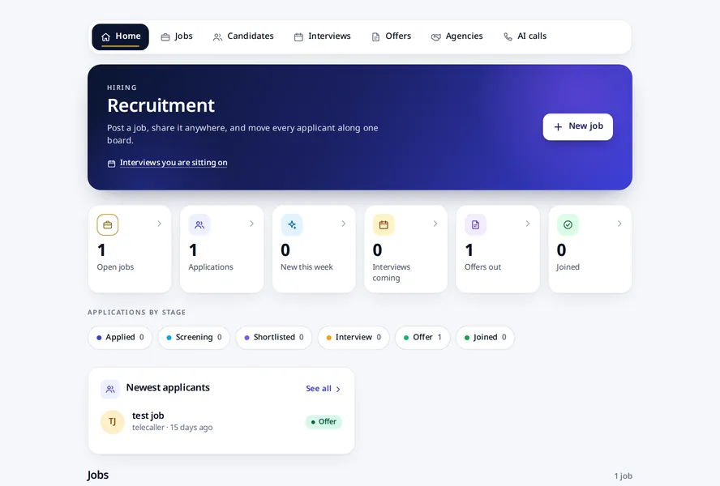Click calendar icon beside 'Interviews you are sitting on'
720x486 pixels.
[x=111, y=164]
